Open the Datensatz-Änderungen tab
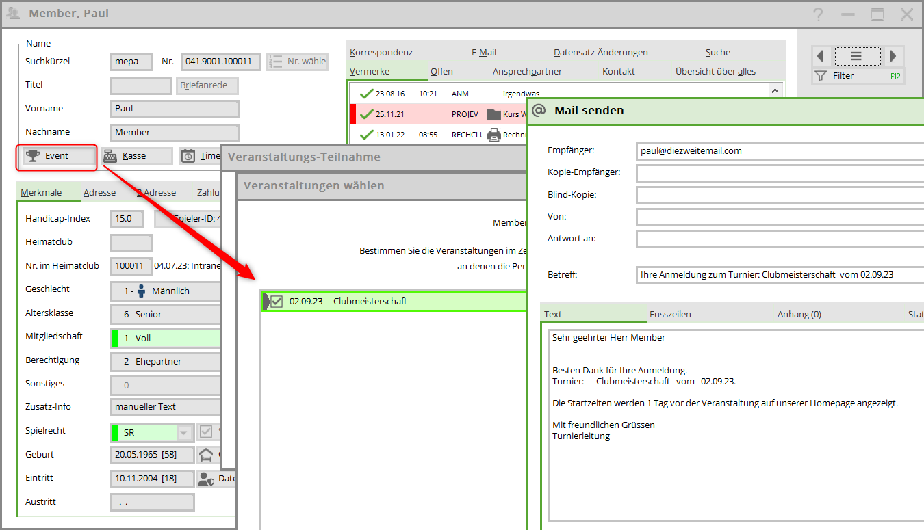The width and height of the screenshot is (924, 530). tap(600, 52)
